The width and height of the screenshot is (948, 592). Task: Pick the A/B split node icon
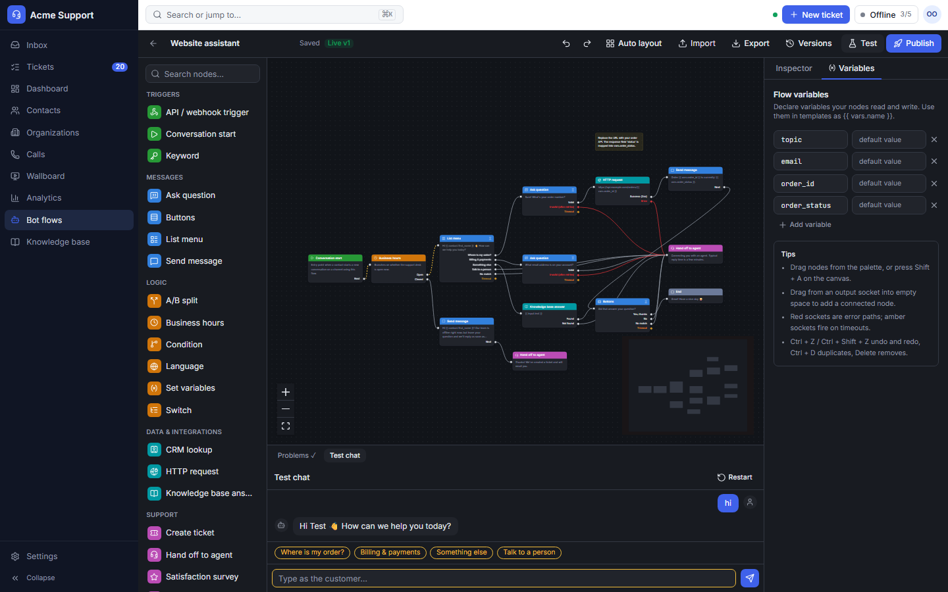154,301
